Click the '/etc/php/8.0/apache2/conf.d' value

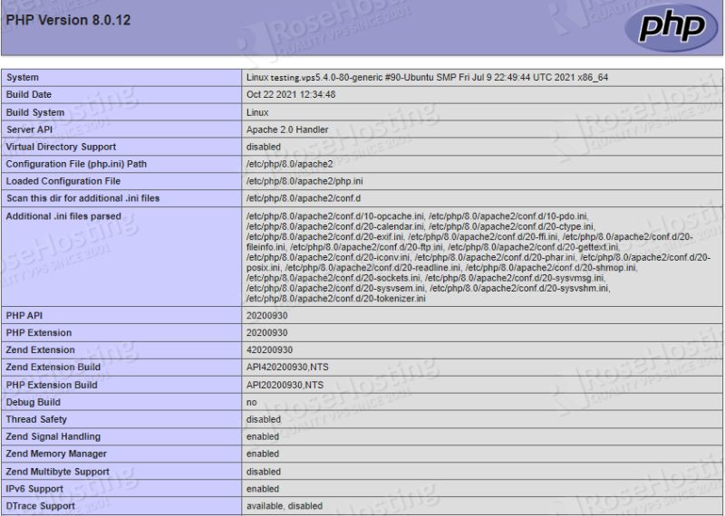(304, 197)
